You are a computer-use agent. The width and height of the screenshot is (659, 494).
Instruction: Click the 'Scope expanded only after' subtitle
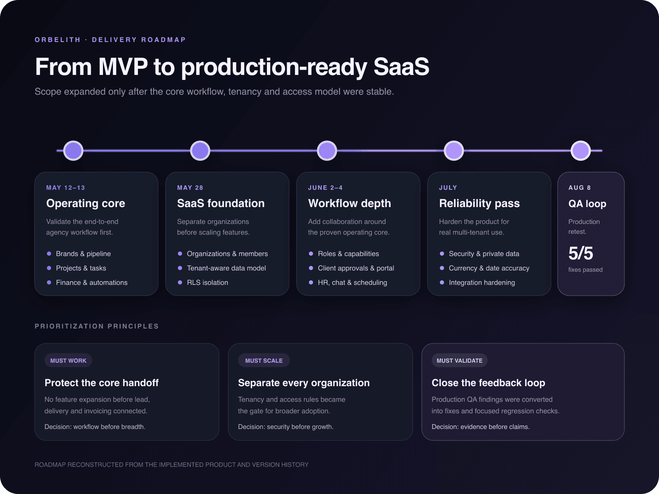[214, 91]
